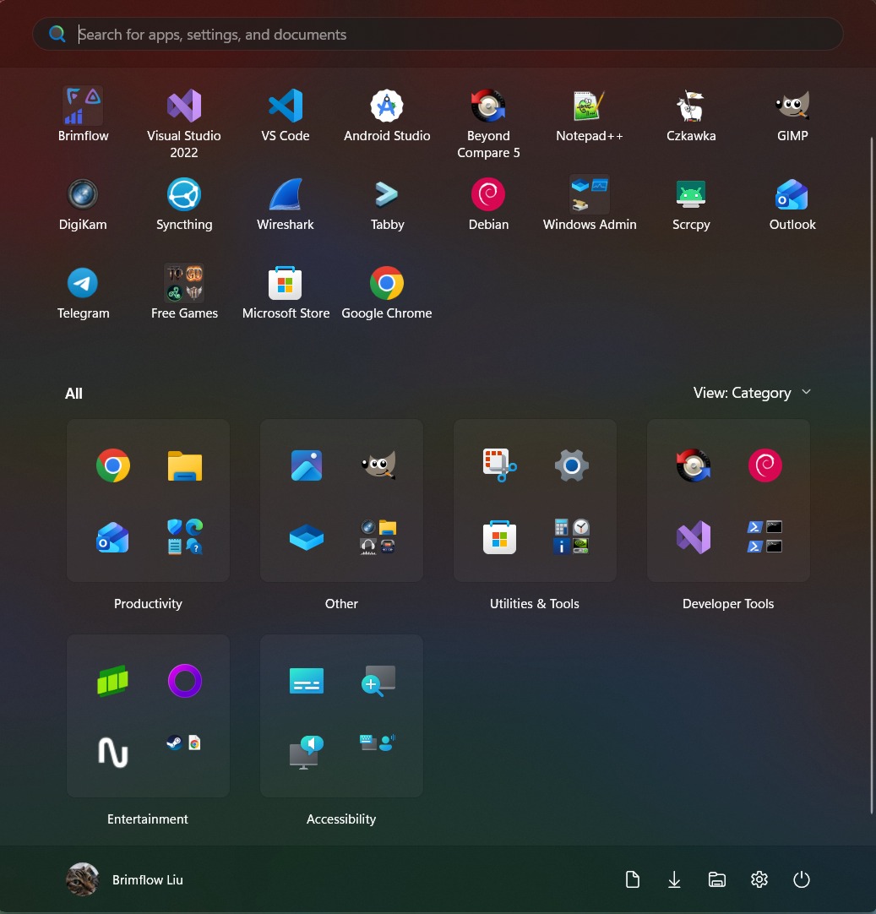This screenshot has height=914, width=876.
Task: Open Wireshark
Action: point(285,204)
